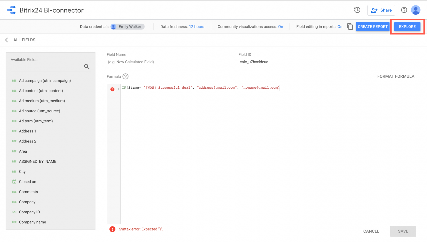This screenshot has height=242, width=427.
Task: Select field Address 2
Action: (x=27, y=141)
